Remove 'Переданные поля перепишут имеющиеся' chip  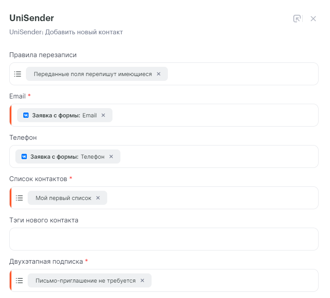159,74
